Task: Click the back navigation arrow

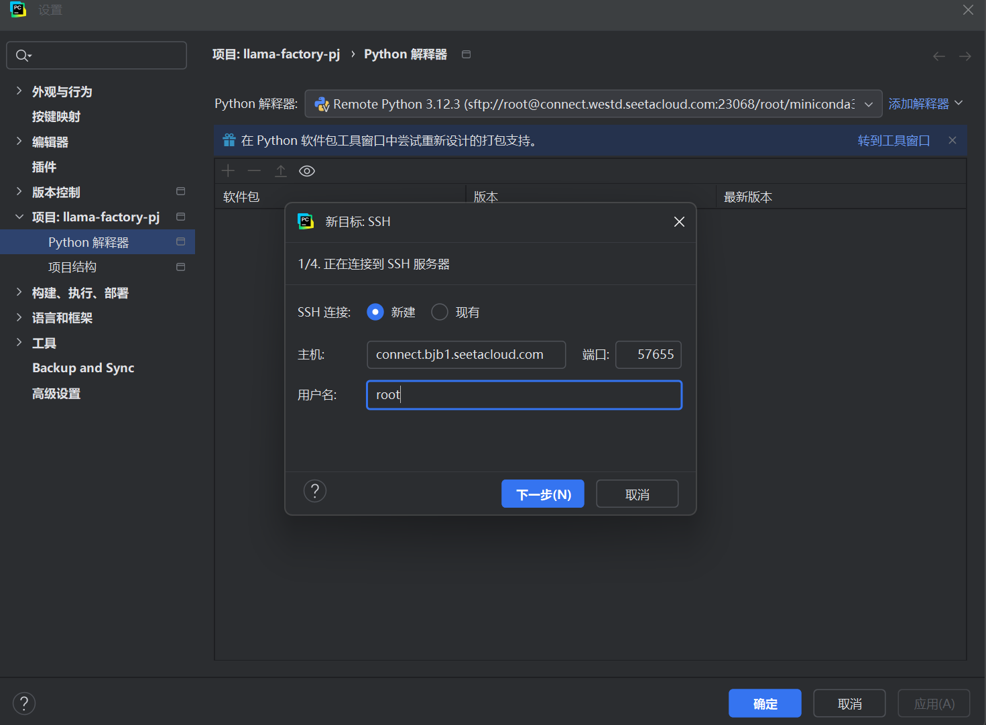Action: tap(939, 56)
